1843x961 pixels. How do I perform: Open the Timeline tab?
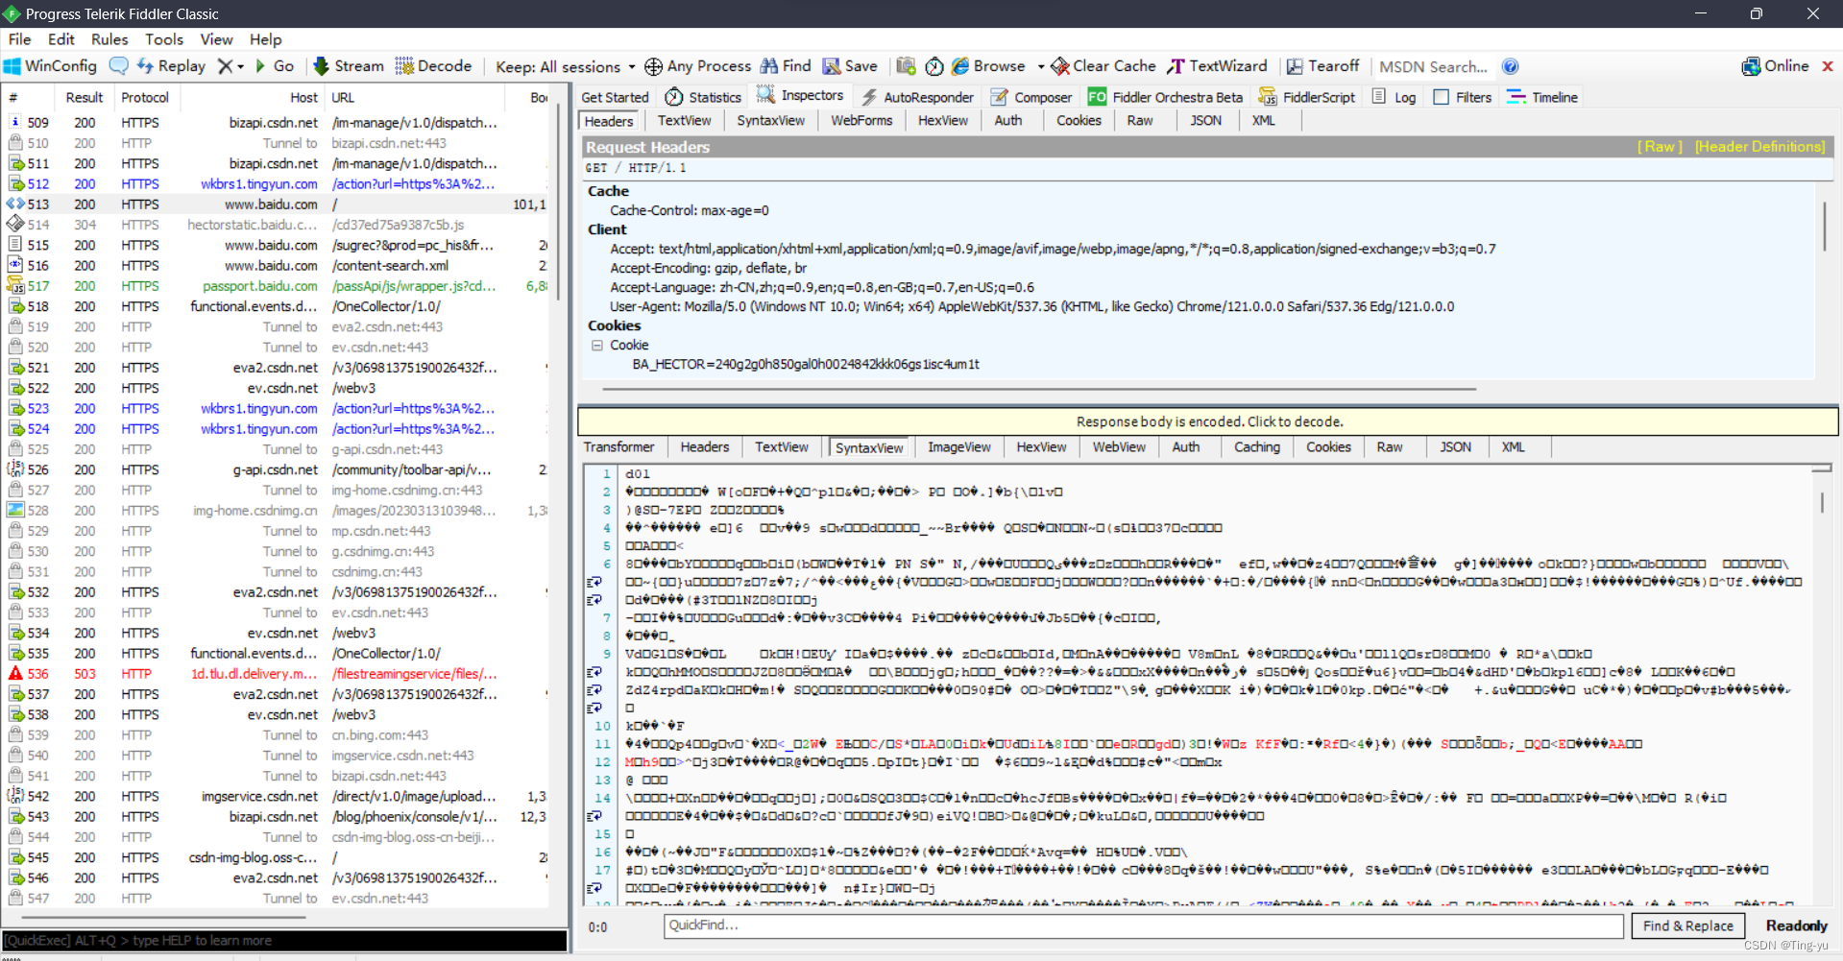[1542, 97]
